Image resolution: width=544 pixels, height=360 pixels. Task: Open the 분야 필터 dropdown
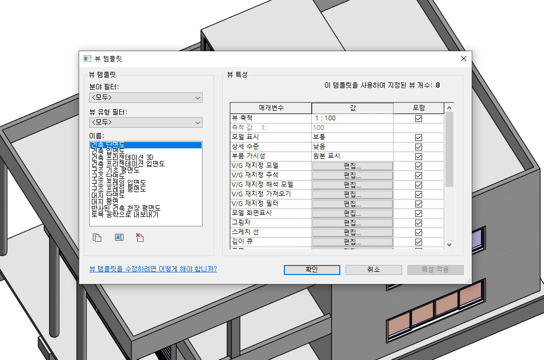coord(146,98)
